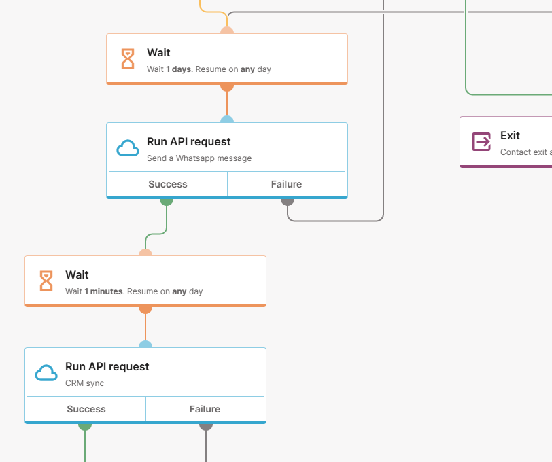Choose the Failure branch of the CRM sync node
This screenshot has height=462, width=552.
205,409
